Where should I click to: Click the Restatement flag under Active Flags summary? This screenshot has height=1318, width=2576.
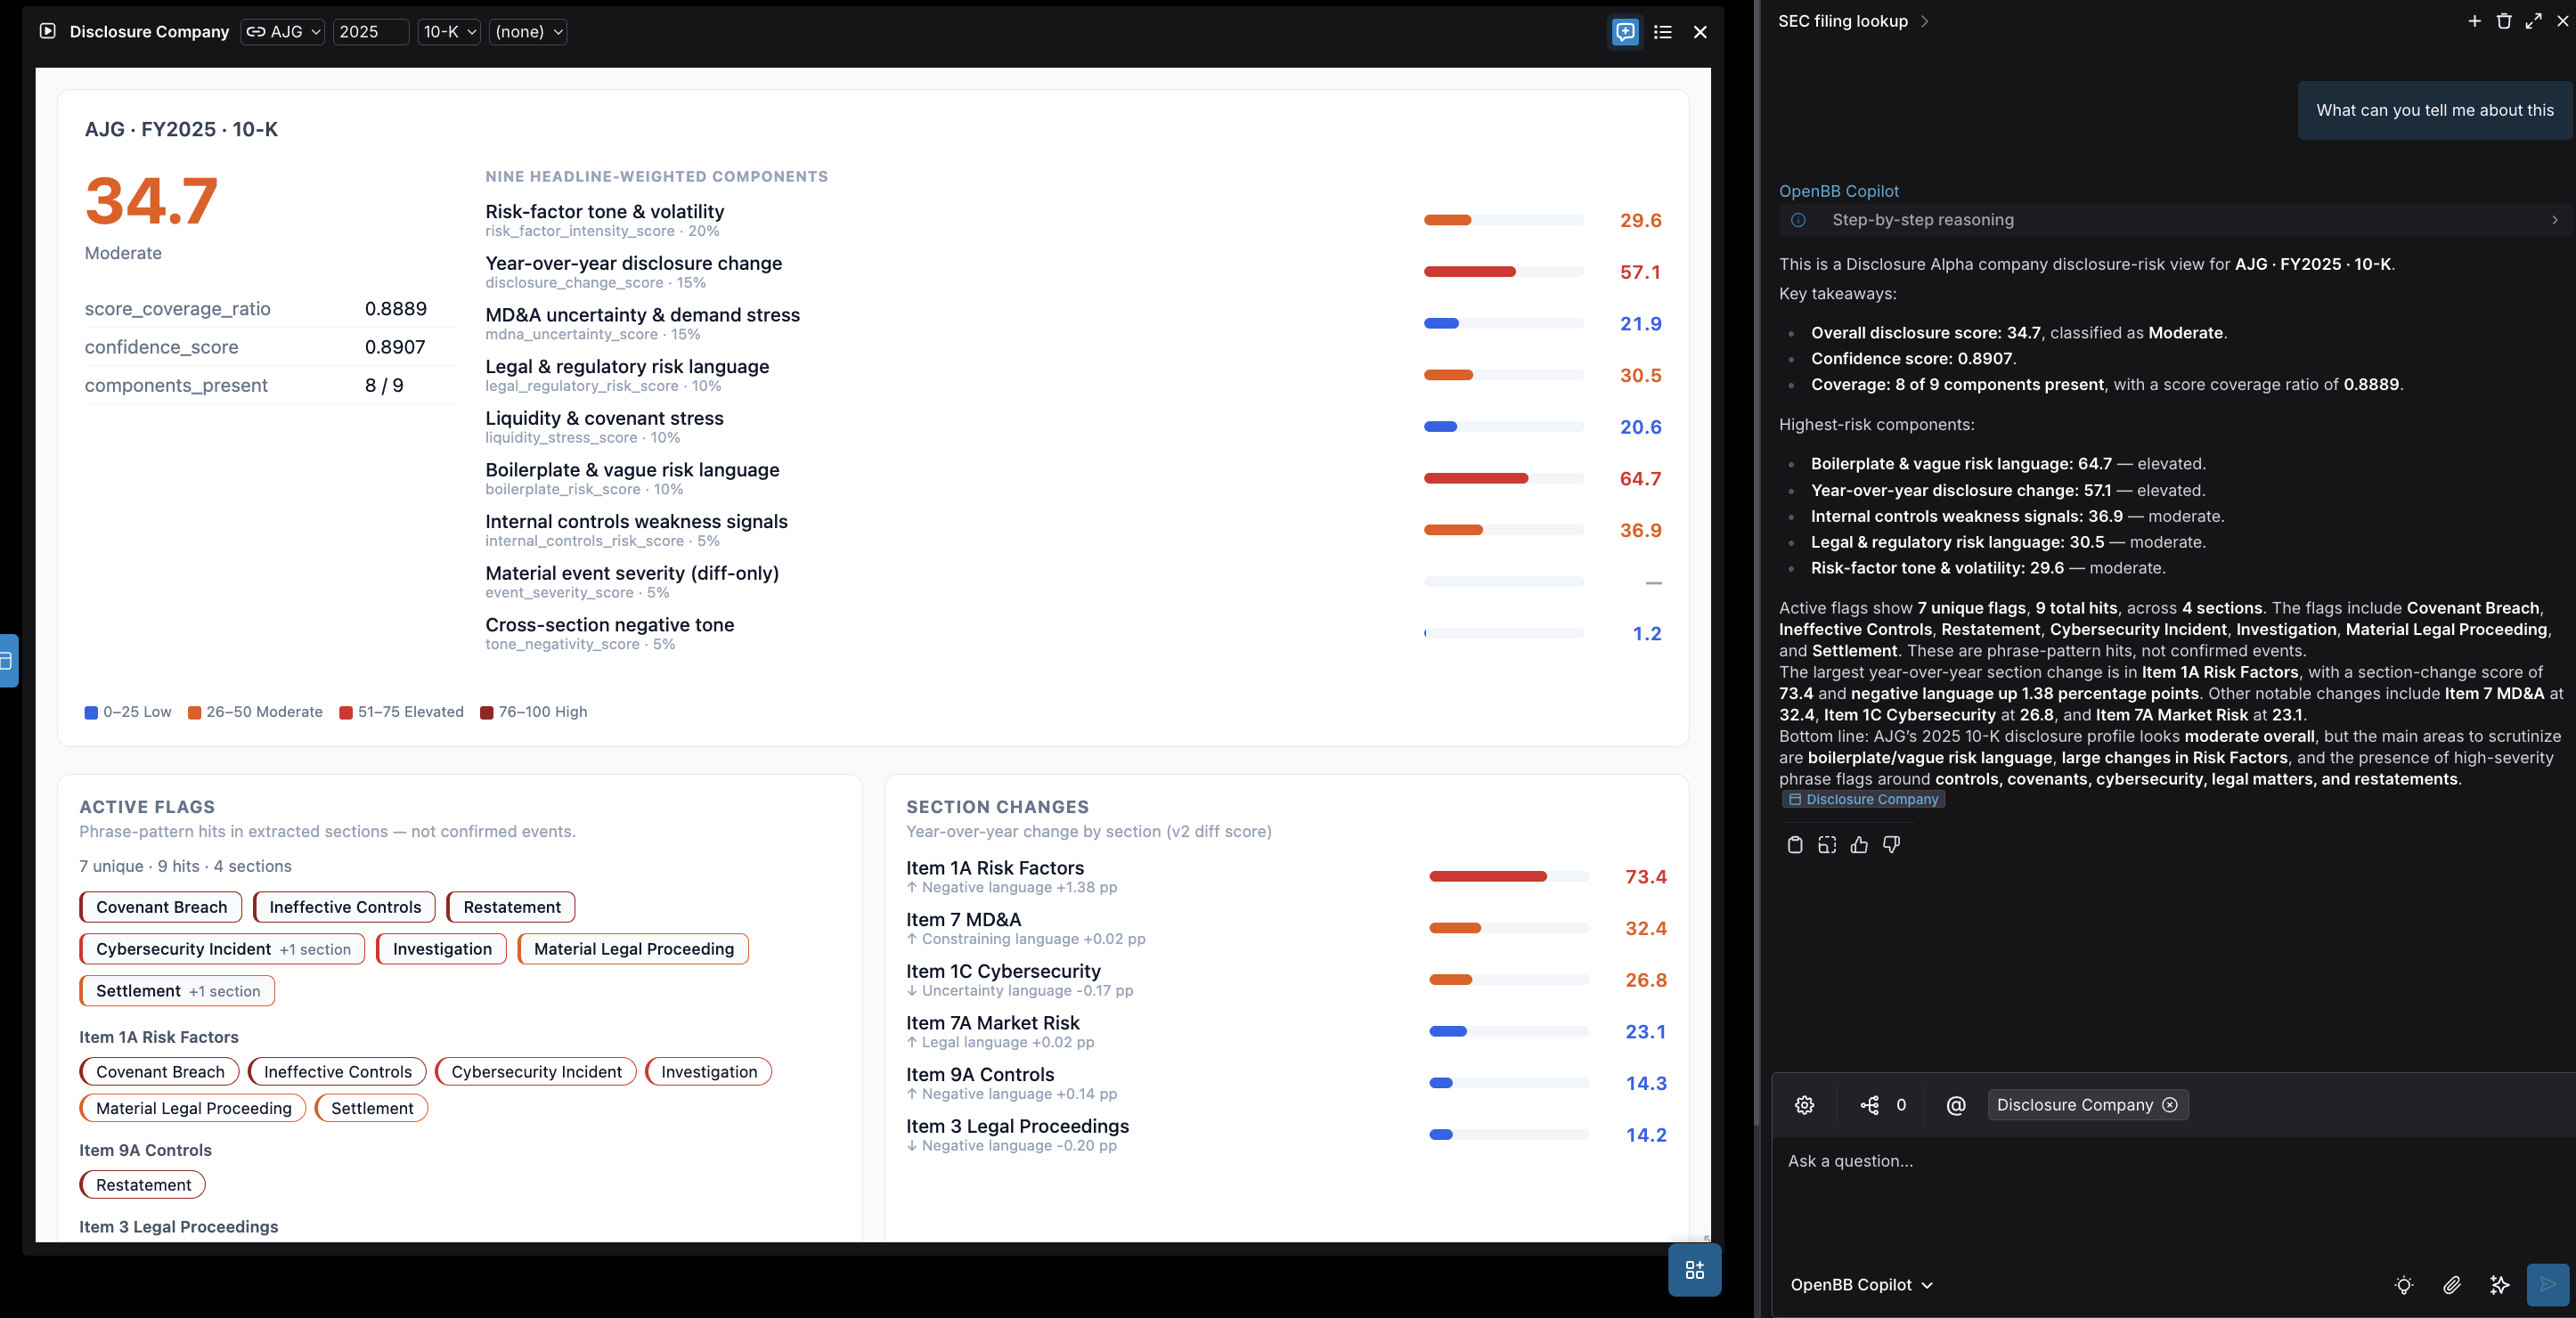(x=511, y=907)
